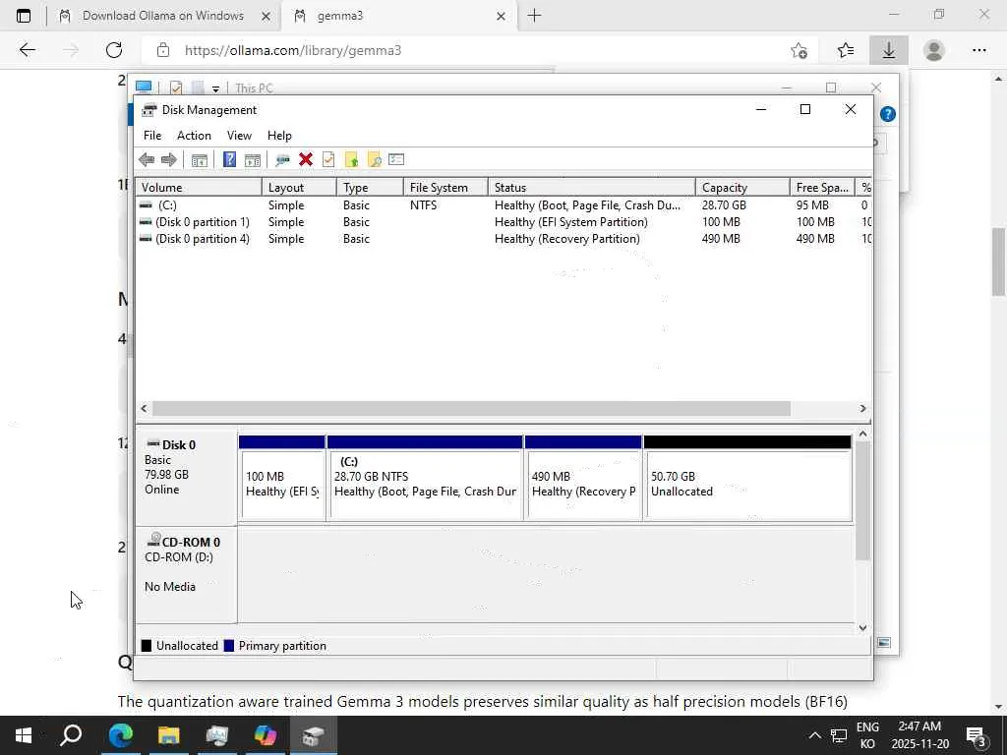Viewport: 1007px width, 755px height.
Task: Click blue Help icon in This PC window
Action: point(888,114)
